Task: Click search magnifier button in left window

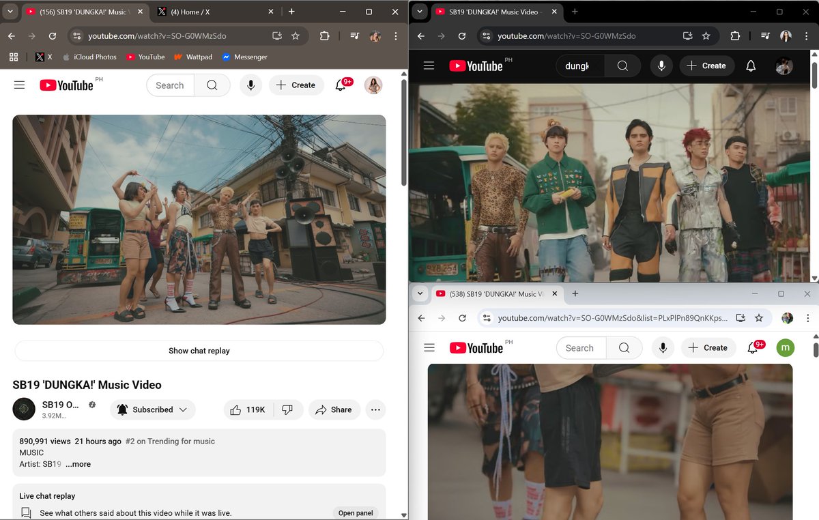Action: [212, 85]
